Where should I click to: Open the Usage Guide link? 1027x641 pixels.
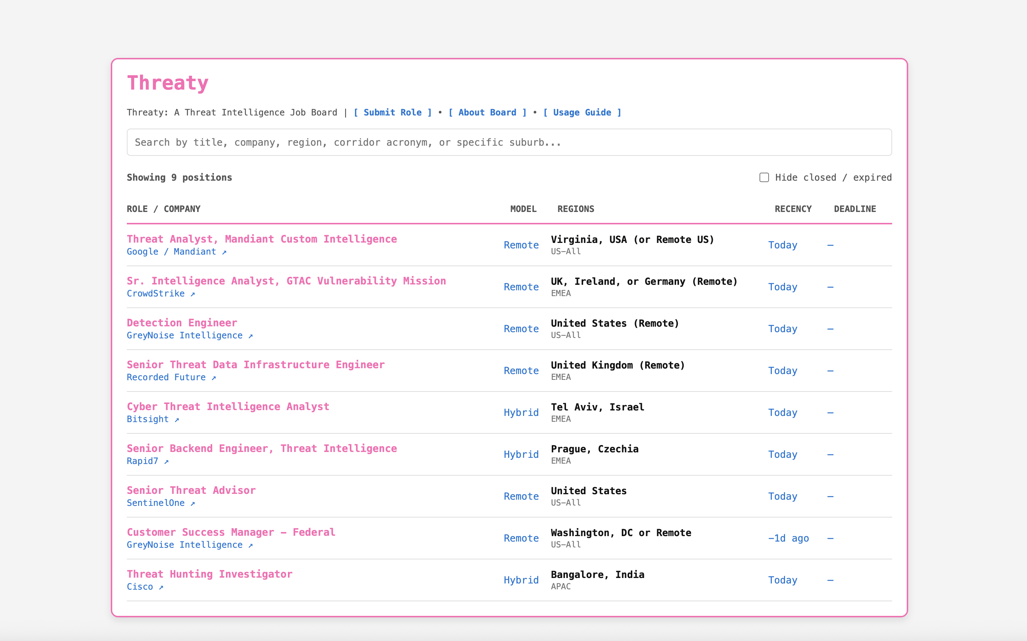click(x=582, y=112)
